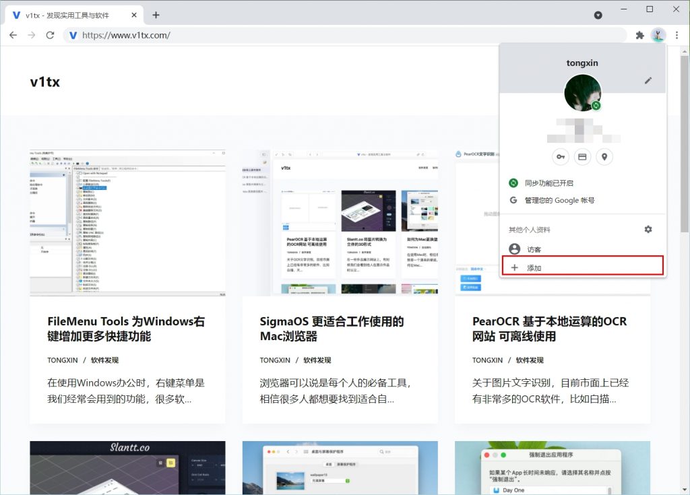The width and height of the screenshot is (690, 495).
Task: Click the tongxin name in profile popup
Action: (x=582, y=63)
